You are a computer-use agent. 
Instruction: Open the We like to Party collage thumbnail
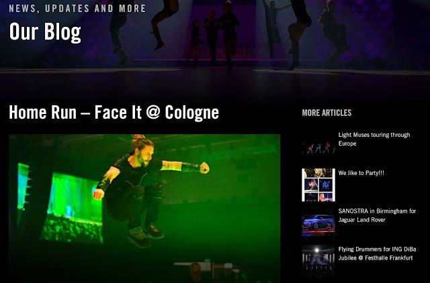tap(318, 185)
